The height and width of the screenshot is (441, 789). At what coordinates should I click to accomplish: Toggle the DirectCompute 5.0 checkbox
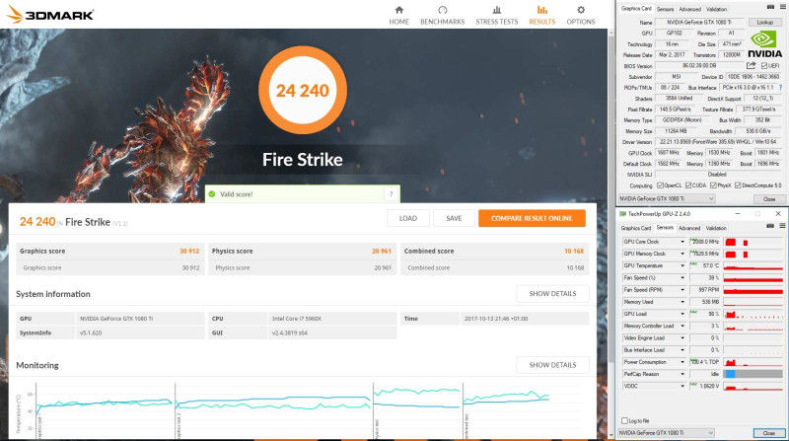coord(738,185)
